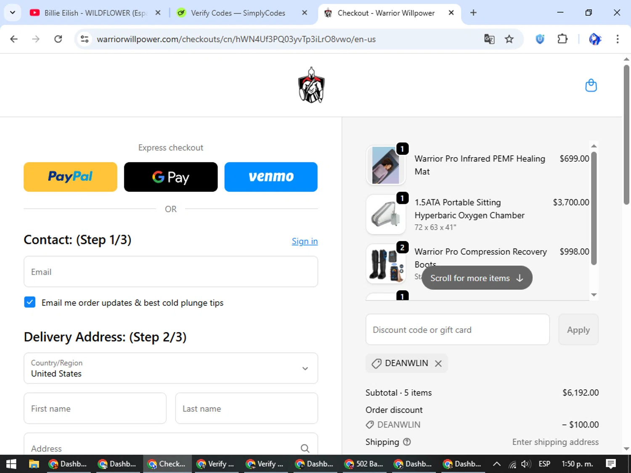Focus the Address input field
The height and width of the screenshot is (473, 631).
tap(171, 444)
